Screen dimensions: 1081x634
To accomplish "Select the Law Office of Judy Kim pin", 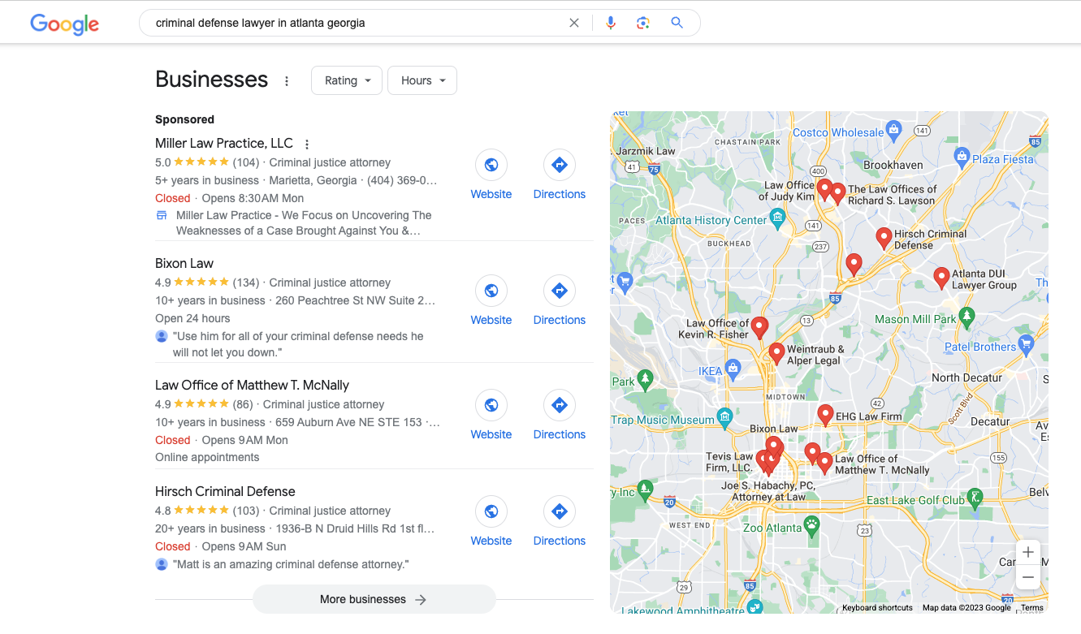I will tap(824, 189).
